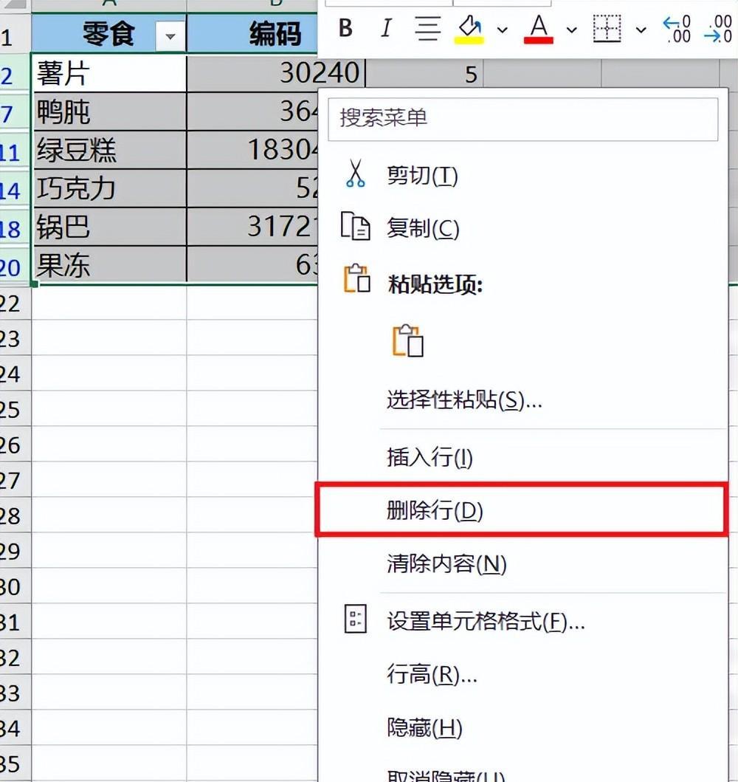
Task: Apply borders from mini toolbar
Action: 607,28
